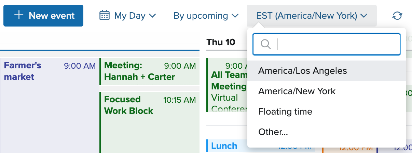Open the Lunch event

pos(227,146)
